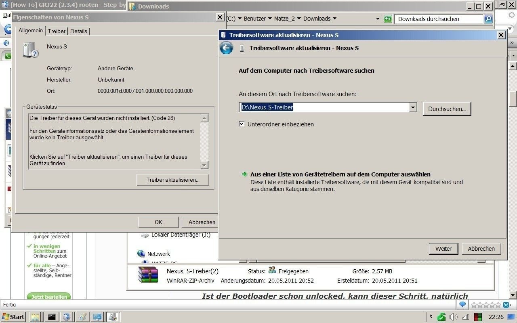Click the 'Durchsuchen...' button

447,109
